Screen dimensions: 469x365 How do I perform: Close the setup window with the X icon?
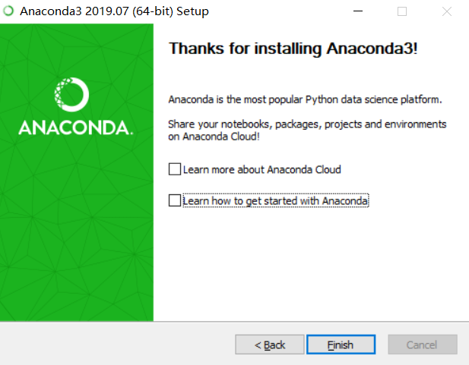[x=446, y=11]
